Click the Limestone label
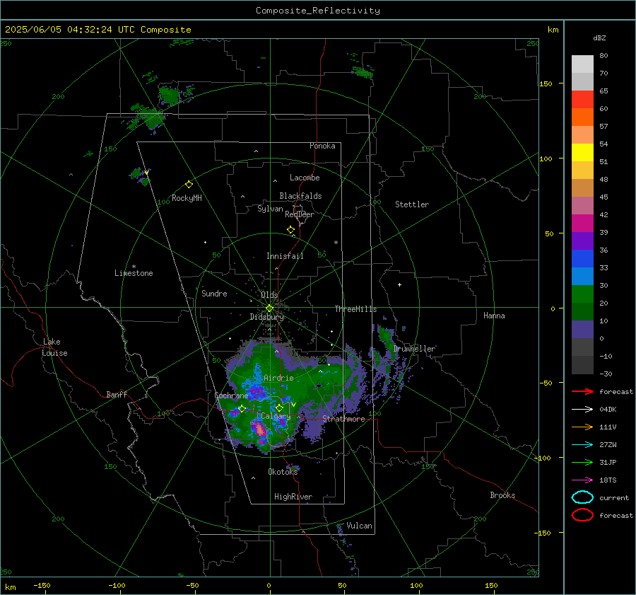The image size is (636, 595). point(134,273)
